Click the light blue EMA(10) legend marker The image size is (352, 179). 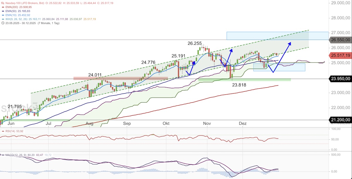pos(3,15)
